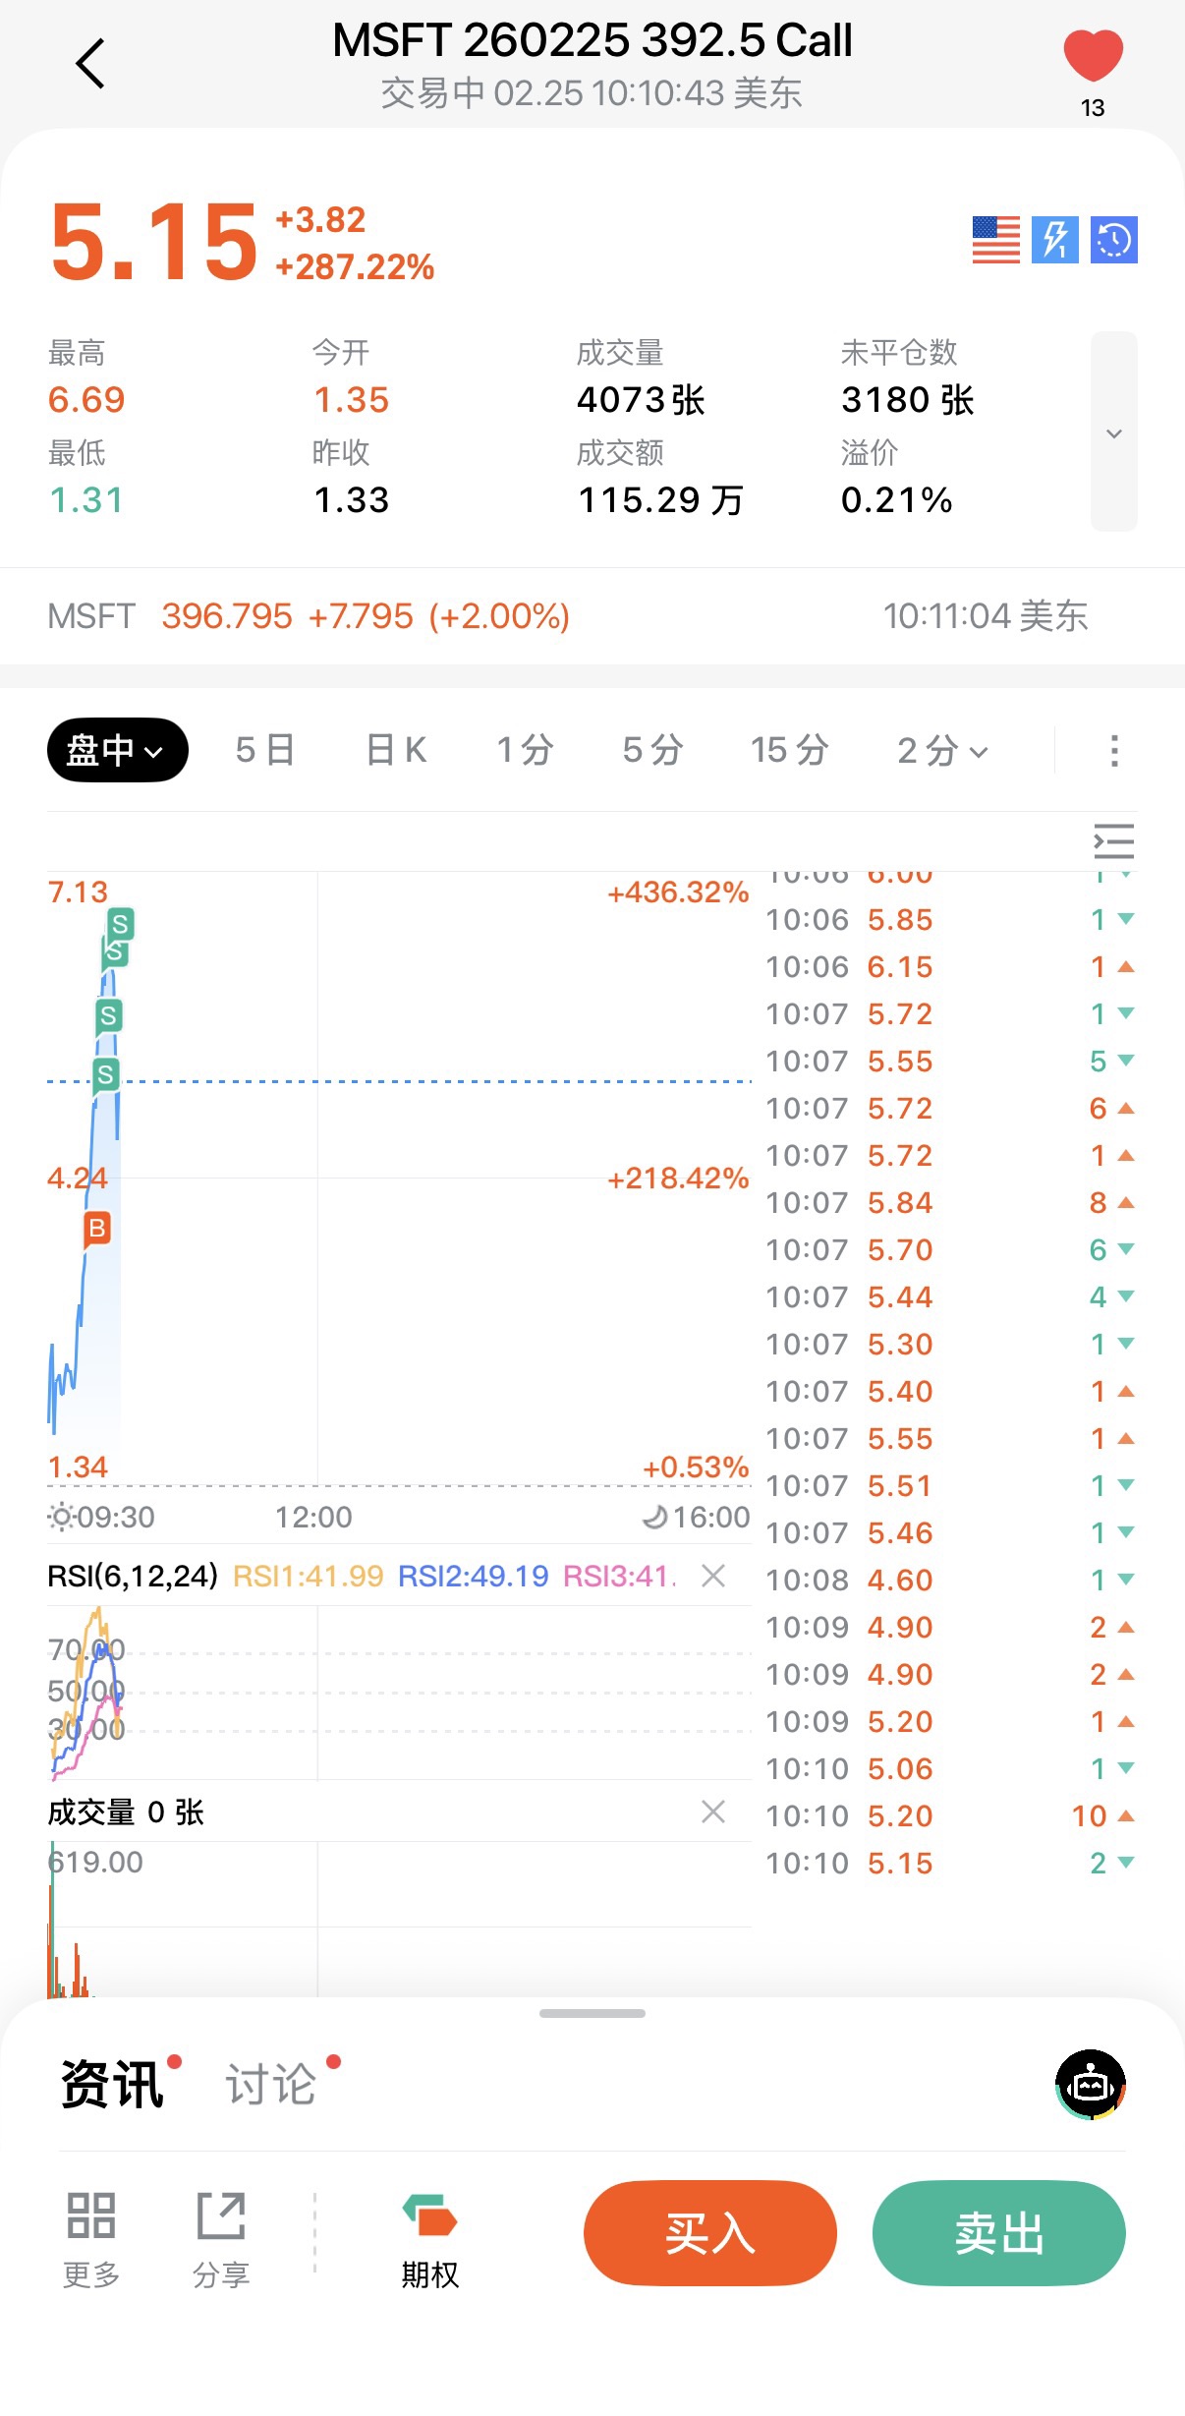Tap the US flag market icon

pos(995,240)
